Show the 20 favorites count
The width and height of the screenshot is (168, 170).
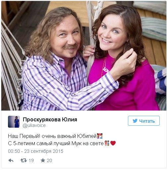[x=49, y=160]
